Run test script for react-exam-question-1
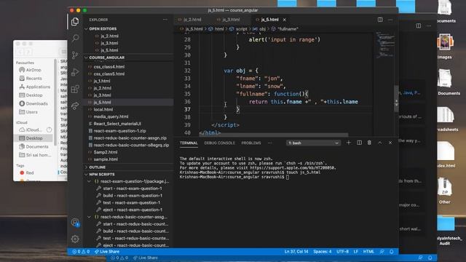The width and height of the screenshot is (466, 262). point(131,202)
